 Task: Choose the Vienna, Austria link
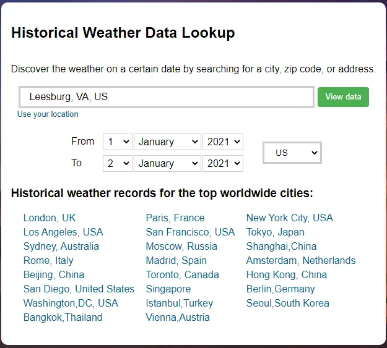click(178, 317)
